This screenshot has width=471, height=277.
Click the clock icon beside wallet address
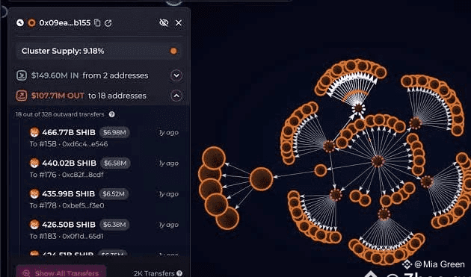click(x=20, y=23)
